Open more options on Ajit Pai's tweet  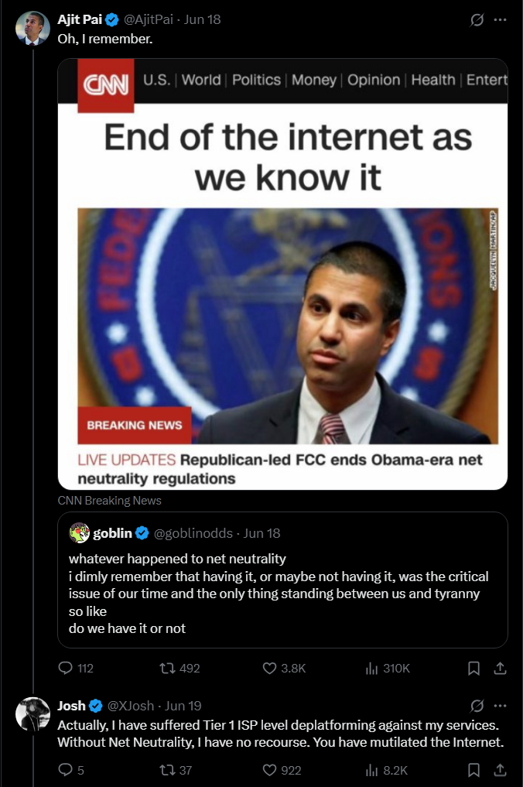(500, 19)
